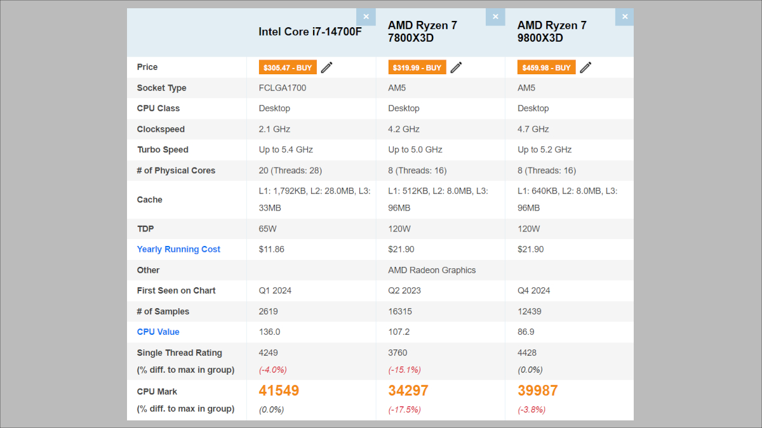762x428 pixels.
Task: Buy the Ryzen 7 7800X3D for $319.99
Action: [417, 67]
